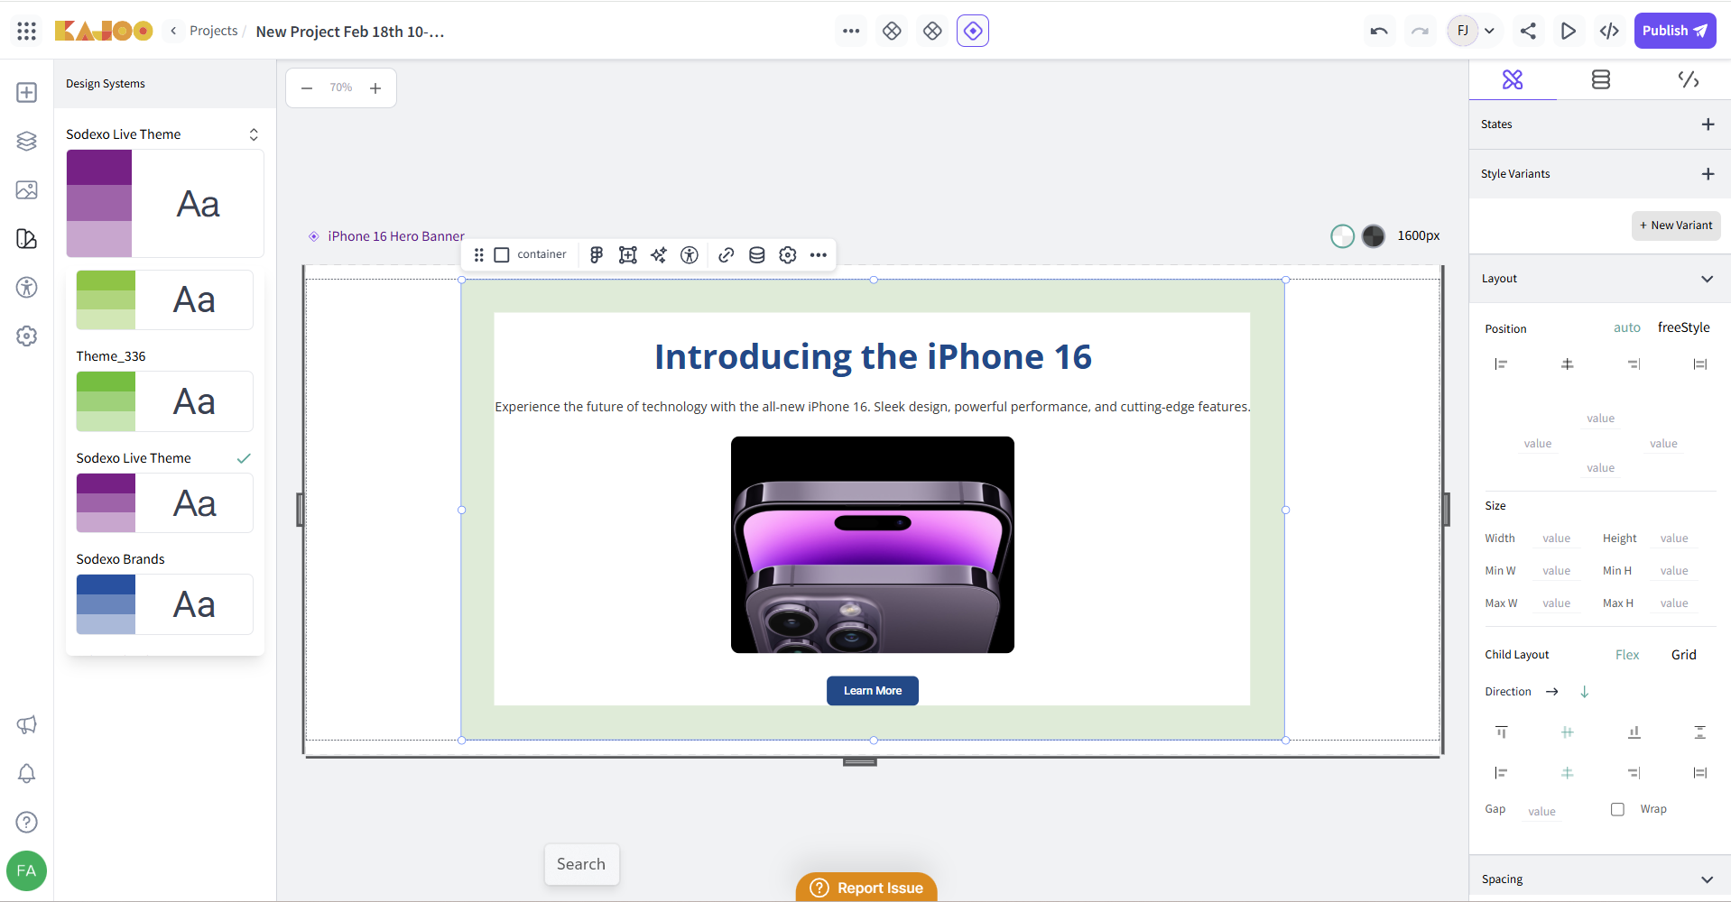The image size is (1731, 902).
Task: Click the purple swatch in current theme preview
Action: [99, 204]
